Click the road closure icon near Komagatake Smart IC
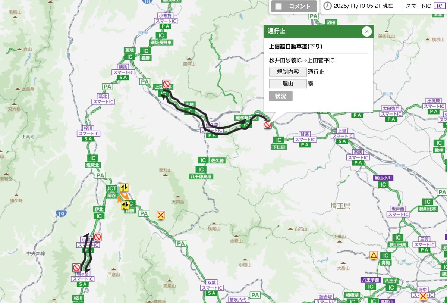447x303 pixels. tap(76, 267)
